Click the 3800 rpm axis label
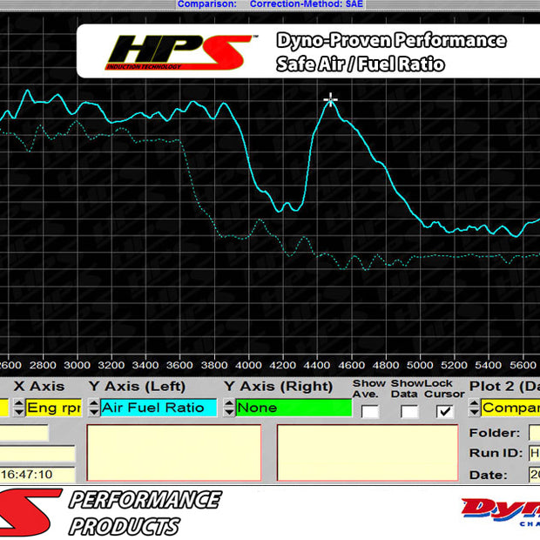 (x=214, y=366)
